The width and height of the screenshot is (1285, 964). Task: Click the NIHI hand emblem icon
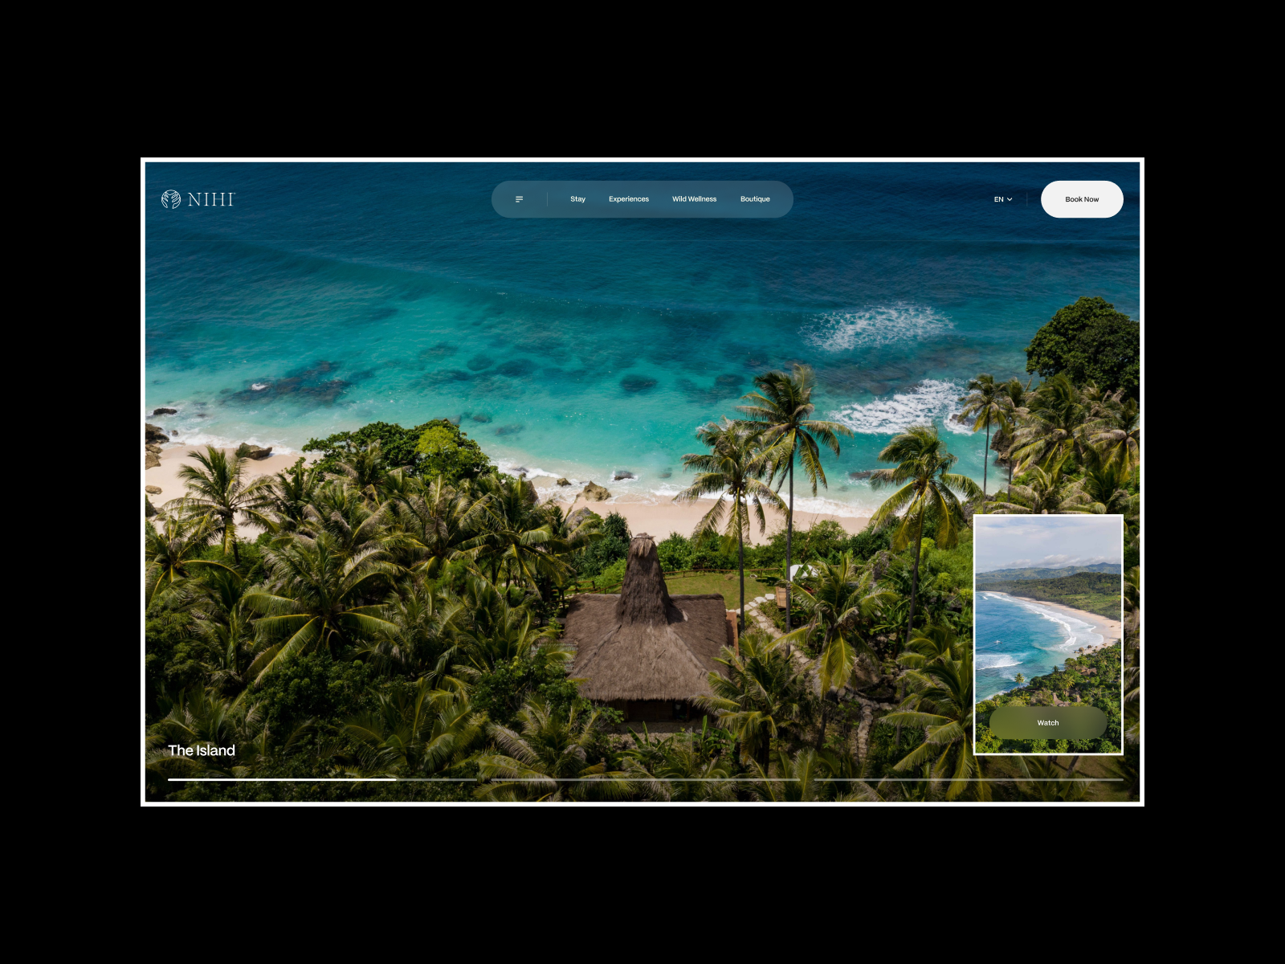[x=169, y=199]
